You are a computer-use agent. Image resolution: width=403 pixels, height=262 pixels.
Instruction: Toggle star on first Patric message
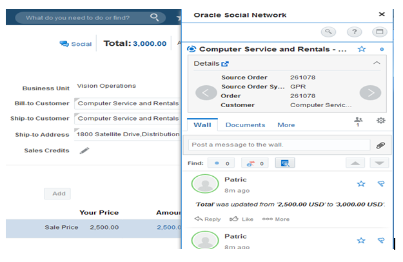click(x=362, y=184)
